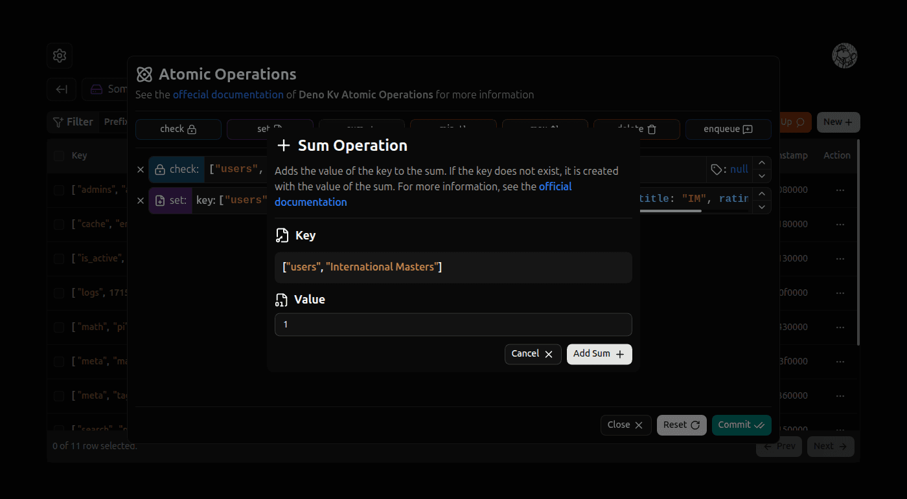This screenshot has height=499, width=907.
Task: Remove the check operation with the X icon
Action: (x=141, y=169)
